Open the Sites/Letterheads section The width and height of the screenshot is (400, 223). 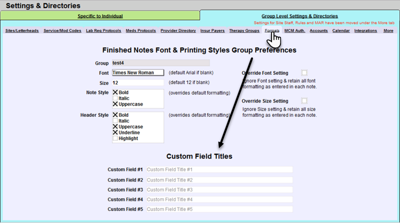pos(21,31)
